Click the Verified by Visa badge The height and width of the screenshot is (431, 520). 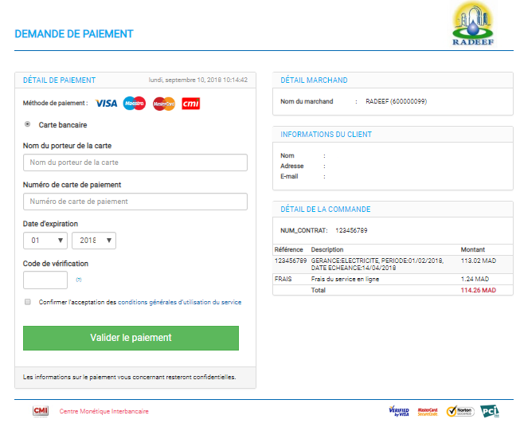pos(399,411)
